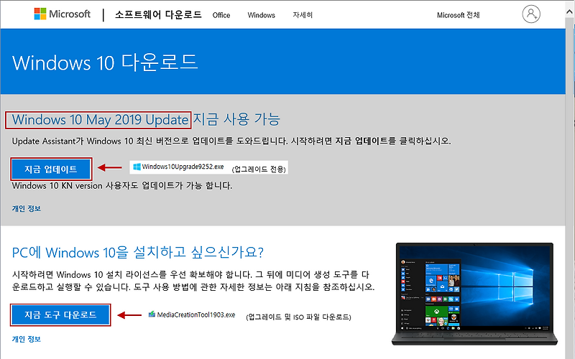Open the Office menu item
575x359 pixels.
221,15
